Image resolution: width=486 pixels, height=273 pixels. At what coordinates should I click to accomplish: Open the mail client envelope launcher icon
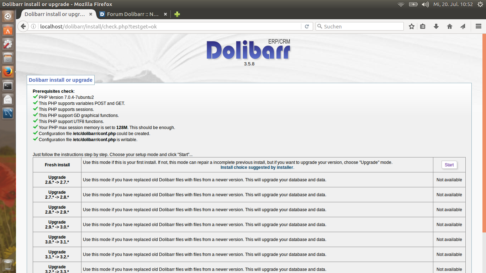coord(8,100)
